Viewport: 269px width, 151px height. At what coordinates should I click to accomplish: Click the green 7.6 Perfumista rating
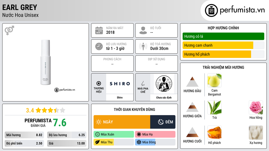[x=60, y=123]
